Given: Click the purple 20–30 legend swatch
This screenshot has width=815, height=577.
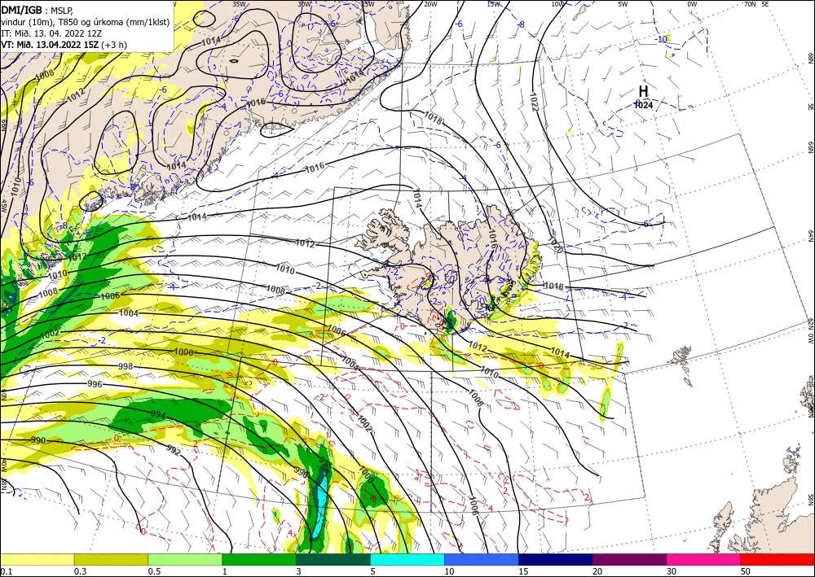Looking at the screenshot, I should click(x=629, y=559).
